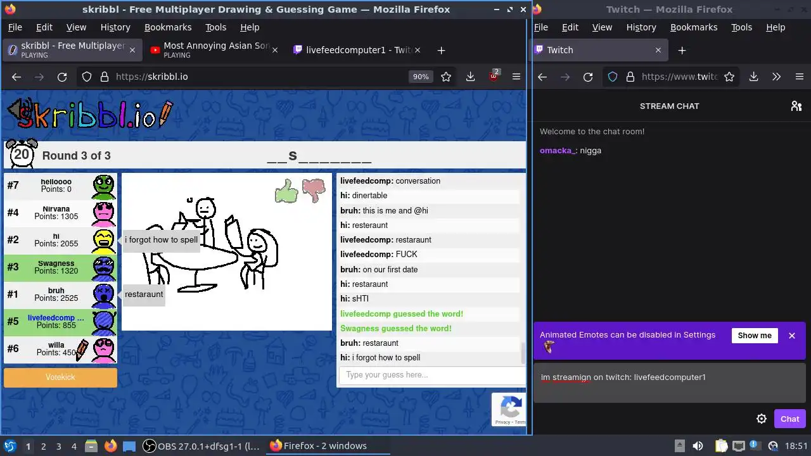Open a new tab in the Twitch Firefox window

click(682, 50)
